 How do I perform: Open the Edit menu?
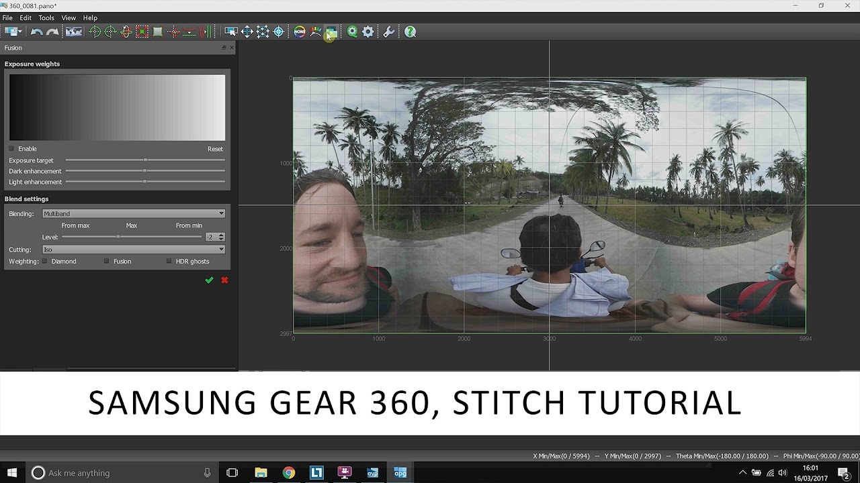tap(26, 17)
